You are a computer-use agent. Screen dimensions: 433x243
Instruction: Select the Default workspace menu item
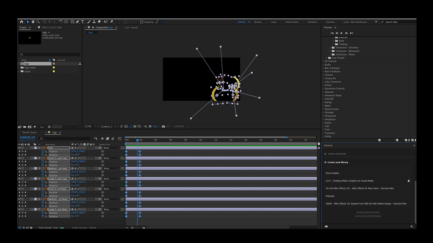241,22
